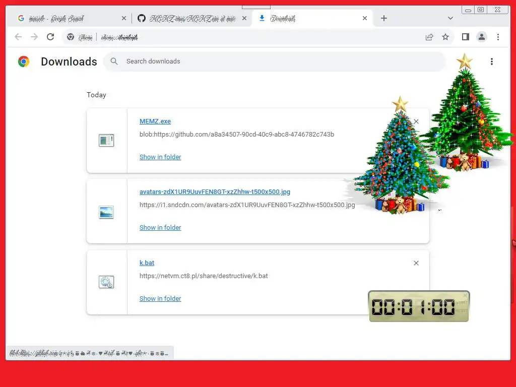Show k.bat in folder
Screen dimensions: 516x387
pyautogui.click(x=160, y=298)
